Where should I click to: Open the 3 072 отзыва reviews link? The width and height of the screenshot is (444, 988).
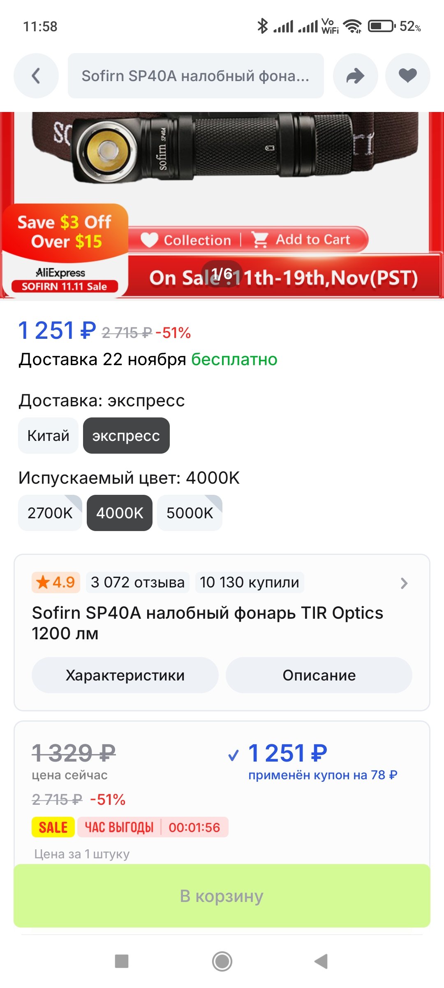point(138,582)
